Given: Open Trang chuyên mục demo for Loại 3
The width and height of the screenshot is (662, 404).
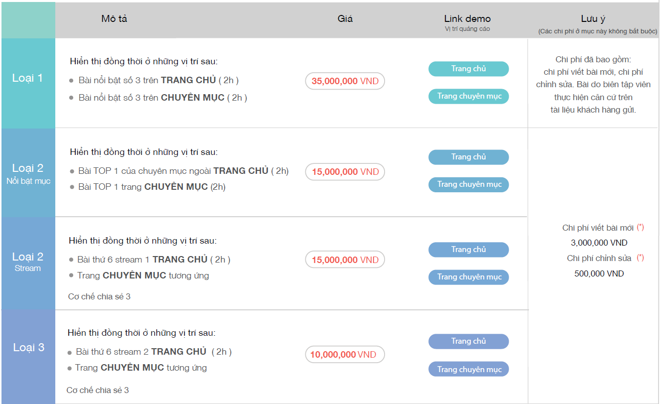Looking at the screenshot, I should tap(468, 369).
